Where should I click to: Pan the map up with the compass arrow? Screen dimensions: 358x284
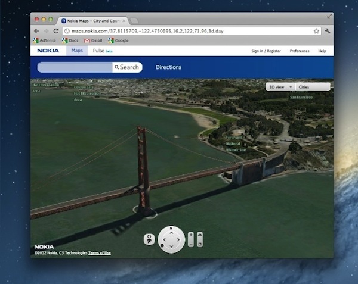click(171, 233)
